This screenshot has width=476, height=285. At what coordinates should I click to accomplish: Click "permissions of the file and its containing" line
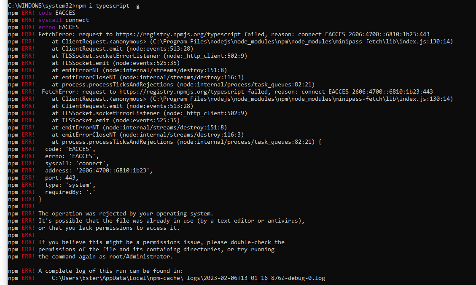(156, 249)
